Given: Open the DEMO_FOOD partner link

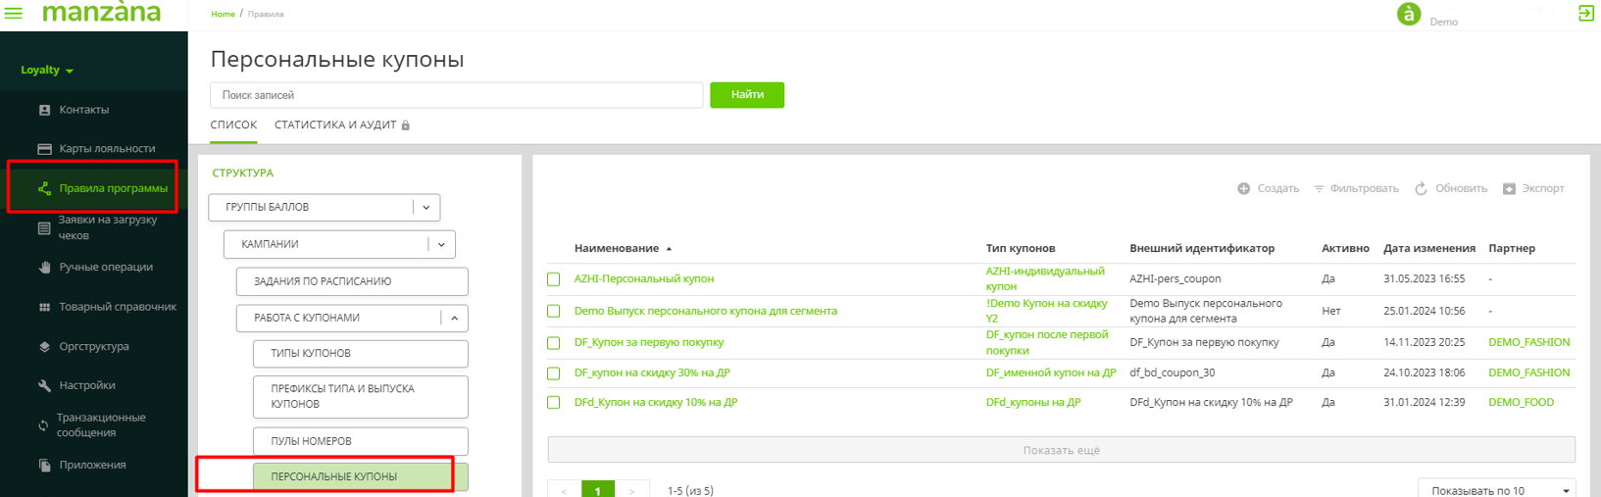Looking at the screenshot, I should [1521, 402].
